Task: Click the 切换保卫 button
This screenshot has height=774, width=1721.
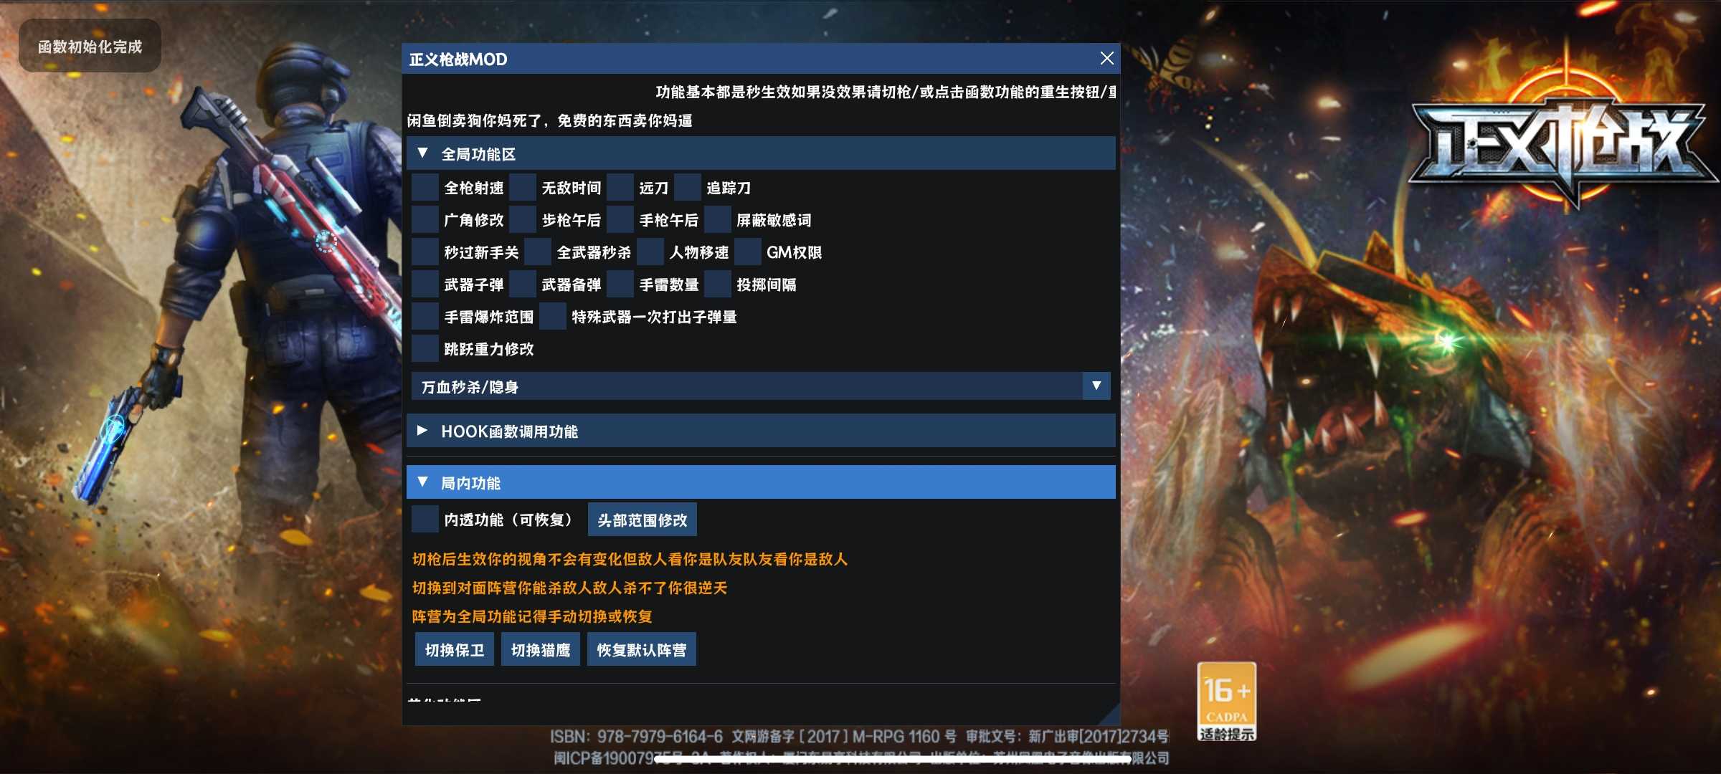Action: pyautogui.click(x=455, y=650)
